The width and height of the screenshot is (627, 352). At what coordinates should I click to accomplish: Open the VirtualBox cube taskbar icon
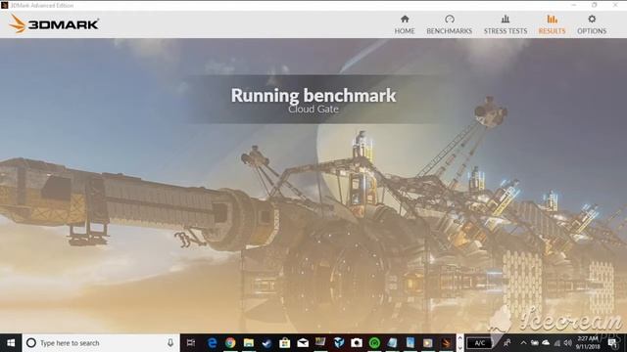point(339,343)
